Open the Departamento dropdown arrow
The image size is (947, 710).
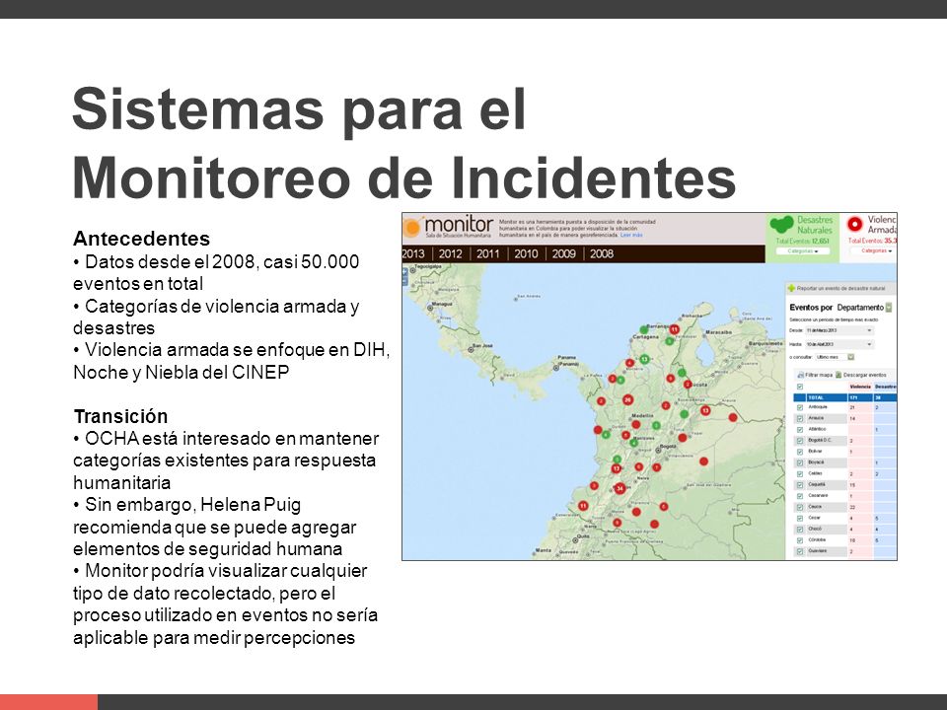(889, 308)
